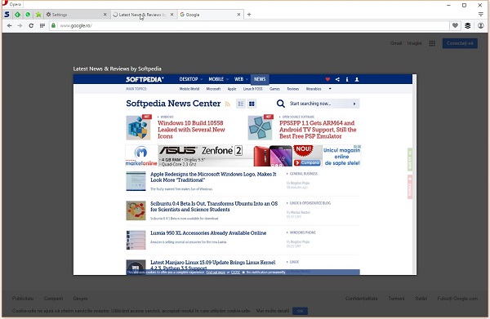Reload the current page

point(31,25)
